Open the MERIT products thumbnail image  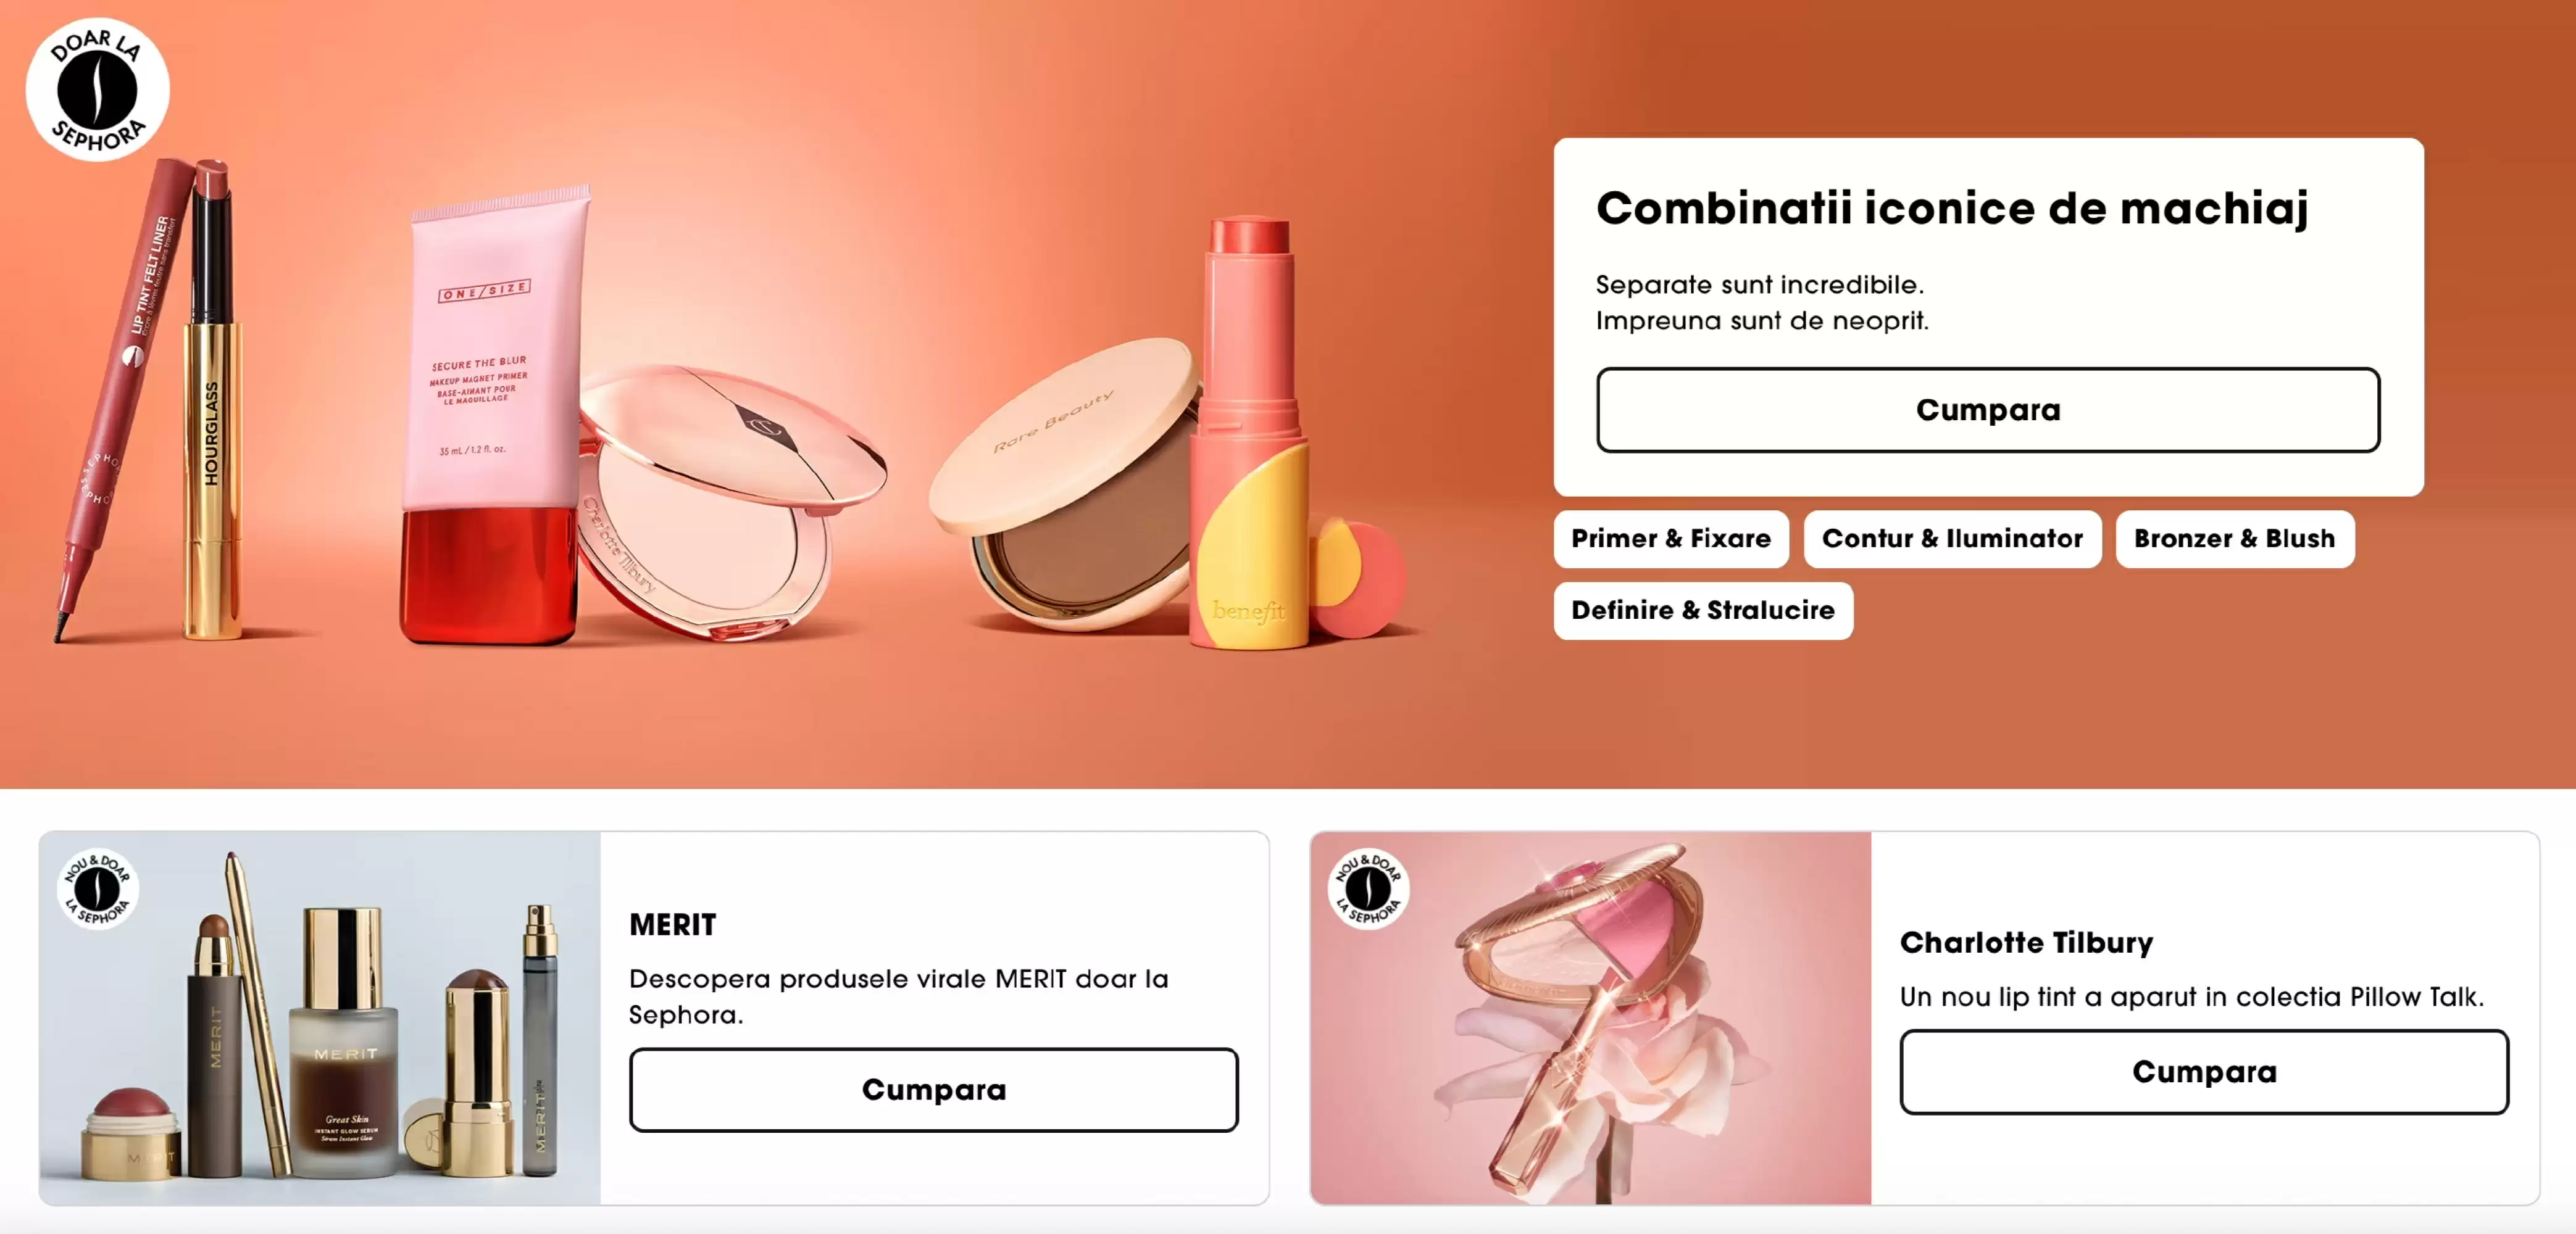pos(320,1017)
